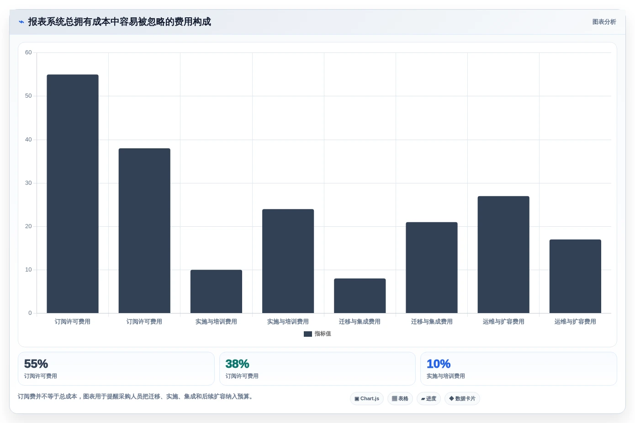635x423 pixels.
Task: Click the 实施与培训费用 bar at value 24
Action: pyautogui.click(x=288, y=261)
